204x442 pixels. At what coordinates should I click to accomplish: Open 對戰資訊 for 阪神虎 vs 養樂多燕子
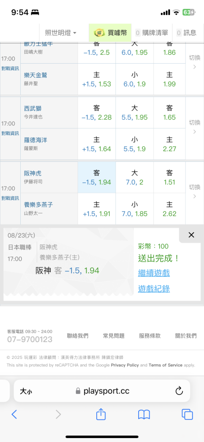coord(10,198)
